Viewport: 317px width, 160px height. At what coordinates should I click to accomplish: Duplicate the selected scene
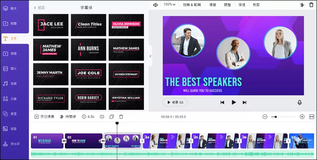tap(111, 117)
